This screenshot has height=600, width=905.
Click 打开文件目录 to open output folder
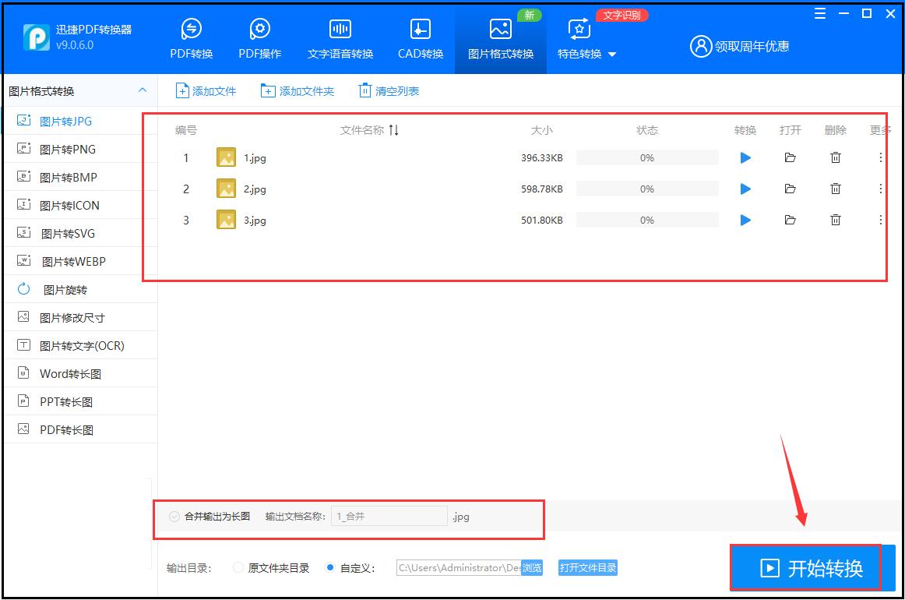pyautogui.click(x=587, y=568)
